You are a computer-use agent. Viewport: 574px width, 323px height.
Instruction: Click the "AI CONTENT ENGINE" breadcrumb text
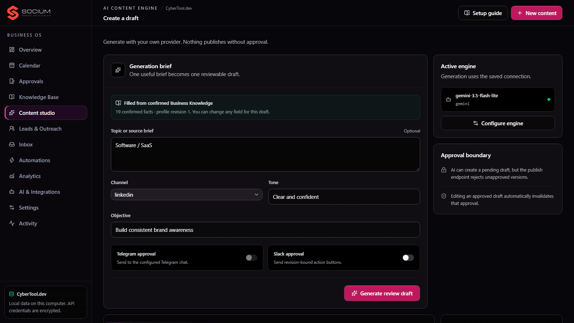click(130, 8)
